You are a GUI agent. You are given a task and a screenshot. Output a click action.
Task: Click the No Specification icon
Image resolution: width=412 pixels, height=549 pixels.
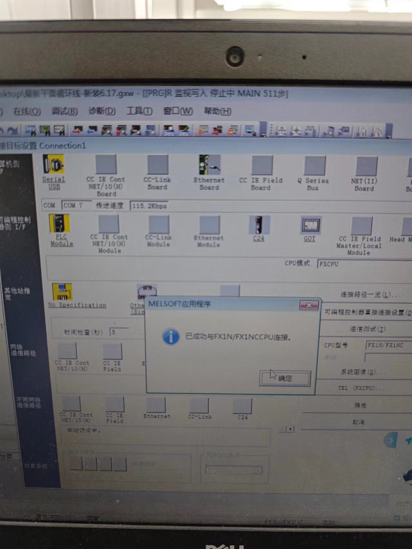tap(62, 292)
